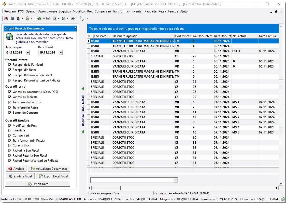Toggle Vanzari cu Amanuntul (Casa/POS) checkbox
The height and width of the screenshot is (203, 286).
click(x=10, y=92)
